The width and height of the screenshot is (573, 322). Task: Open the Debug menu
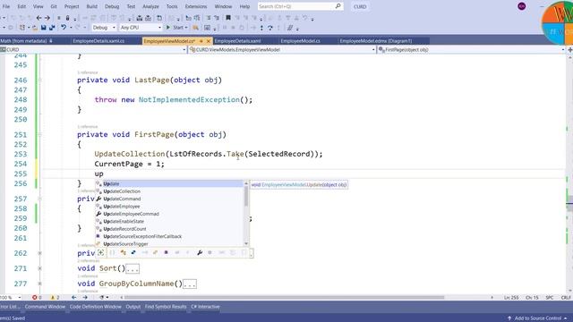click(x=112, y=6)
